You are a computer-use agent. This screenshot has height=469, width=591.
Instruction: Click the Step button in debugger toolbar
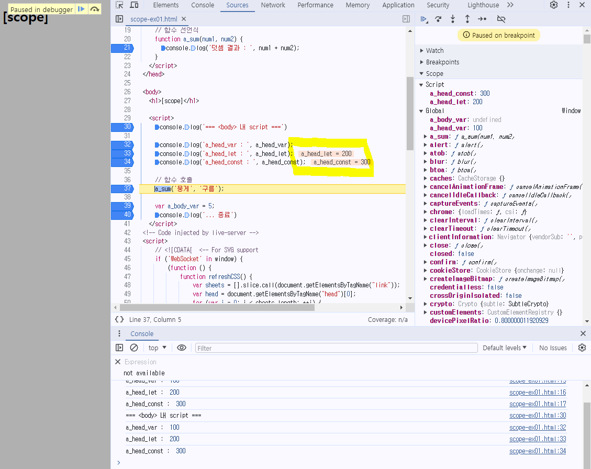pyautogui.click(x=482, y=19)
